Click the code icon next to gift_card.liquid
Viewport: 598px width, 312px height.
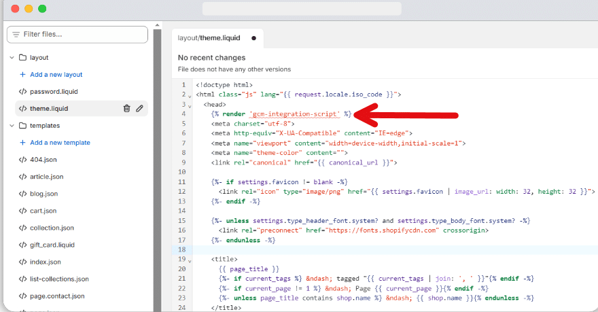click(22, 245)
